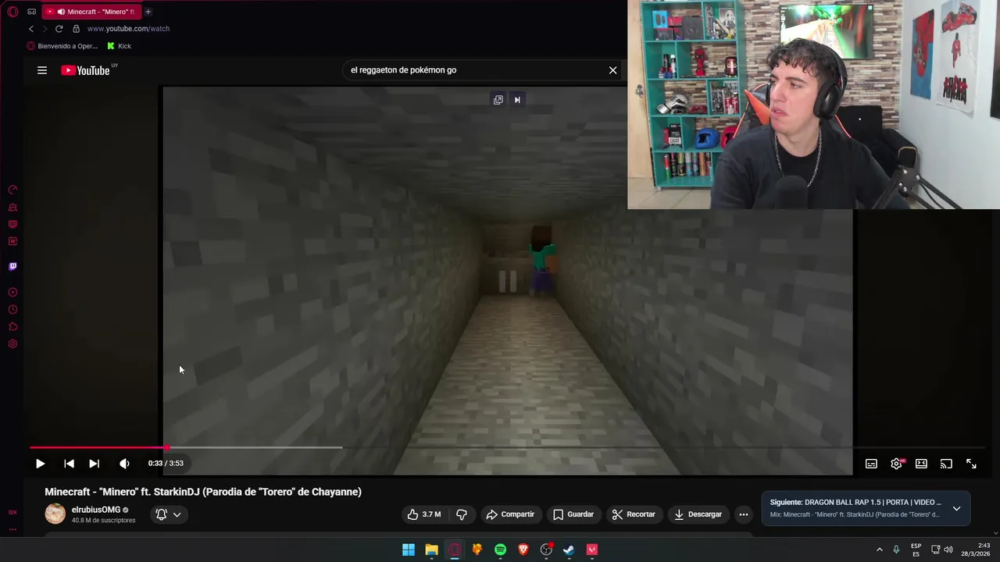This screenshot has width=1000, height=562.
Task: Open a new browser tab
Action: [148, 12]
